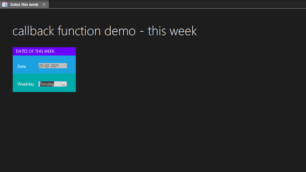Screen dimensions: 306x172
Task: Click the form icon on the tab
Action: tap(5, 4)
